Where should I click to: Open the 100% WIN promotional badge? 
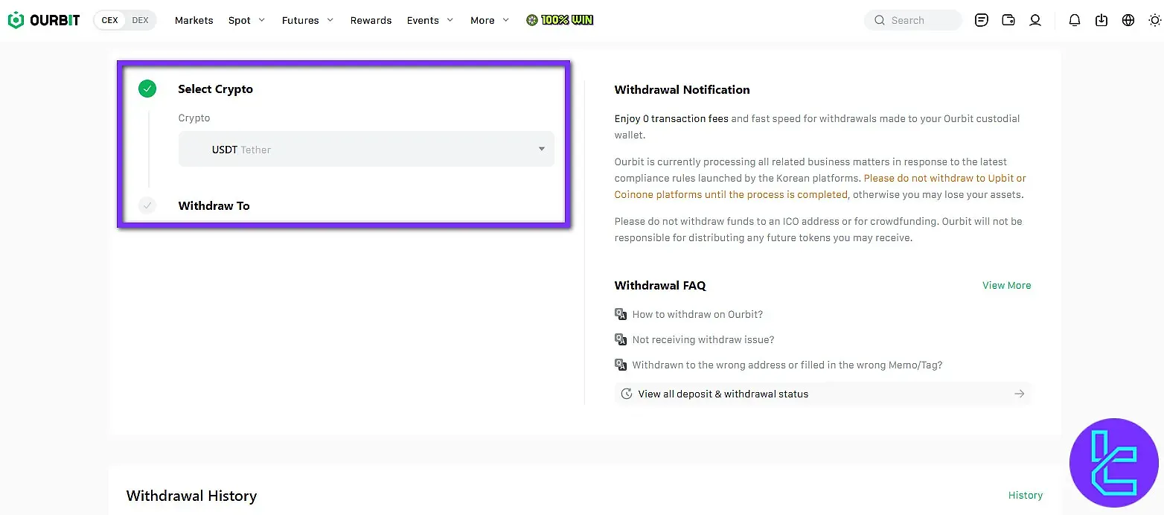pyautogui.click(x=559, y=20)
